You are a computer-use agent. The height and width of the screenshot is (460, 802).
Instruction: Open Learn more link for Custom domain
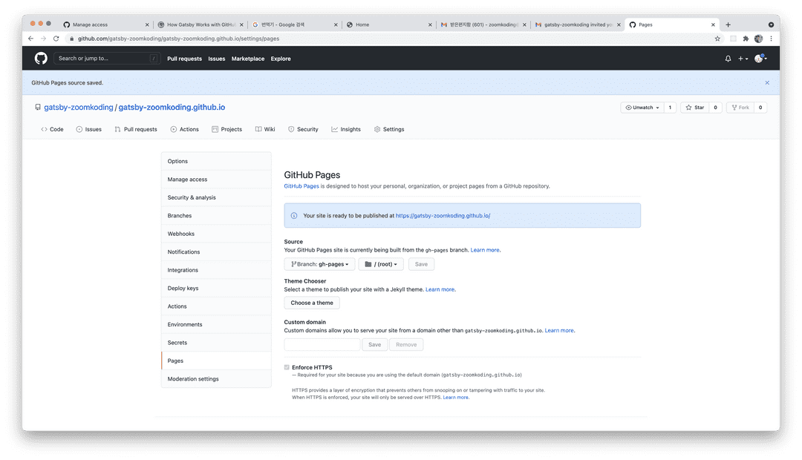559,331
